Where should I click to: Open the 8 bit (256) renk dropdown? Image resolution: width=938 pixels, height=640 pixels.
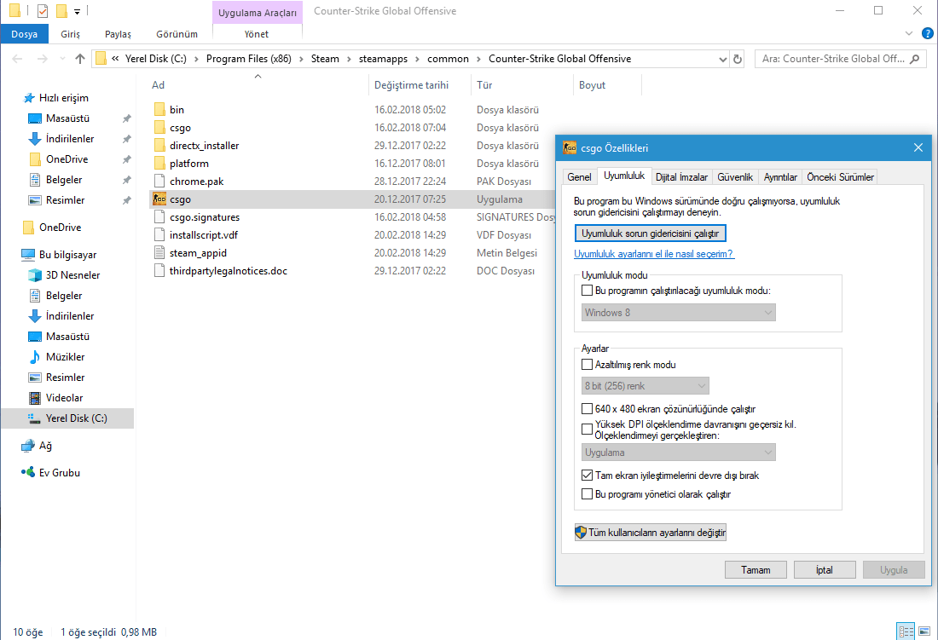pos(646,386)
